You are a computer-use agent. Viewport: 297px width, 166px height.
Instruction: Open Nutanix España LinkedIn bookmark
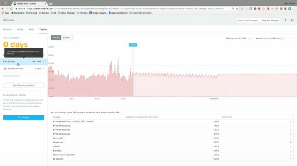[98, 13]
